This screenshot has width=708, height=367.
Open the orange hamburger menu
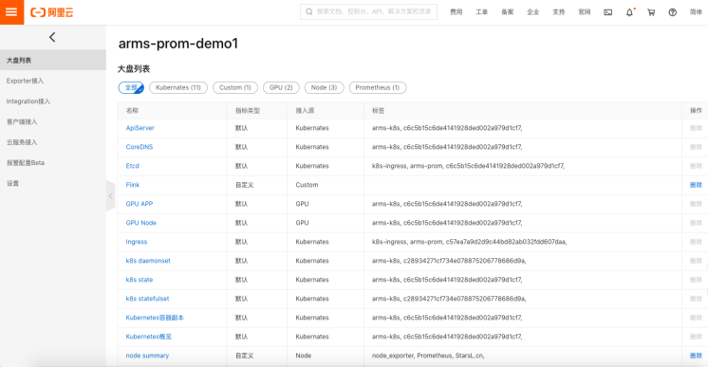[11, 12]
